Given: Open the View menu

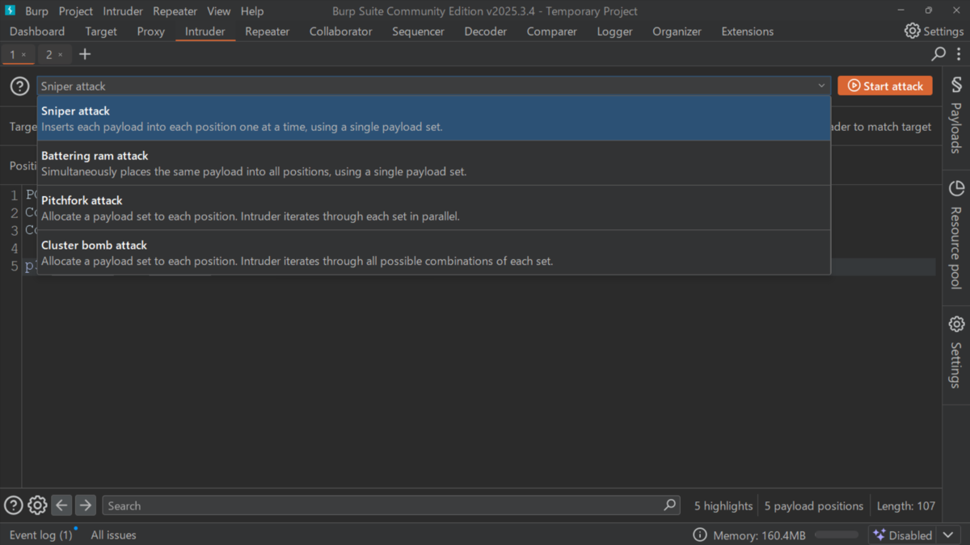Looking at the screenshot, I should coord(218,11).
